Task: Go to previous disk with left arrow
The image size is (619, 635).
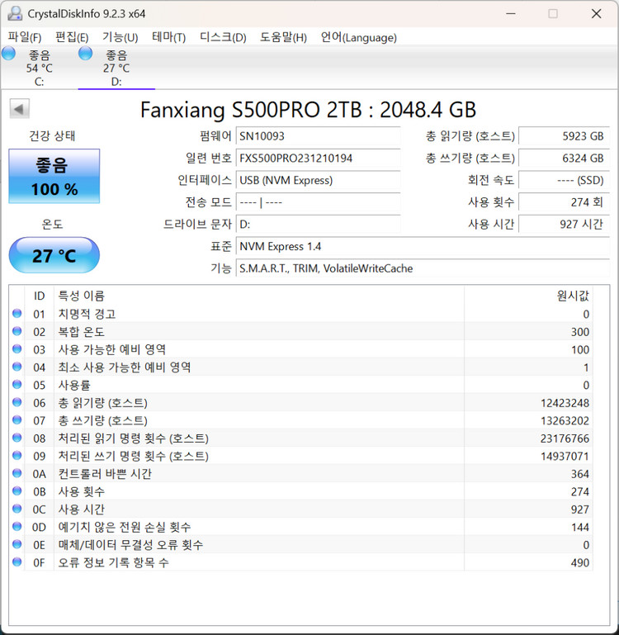Action: (x=19, y=108)
